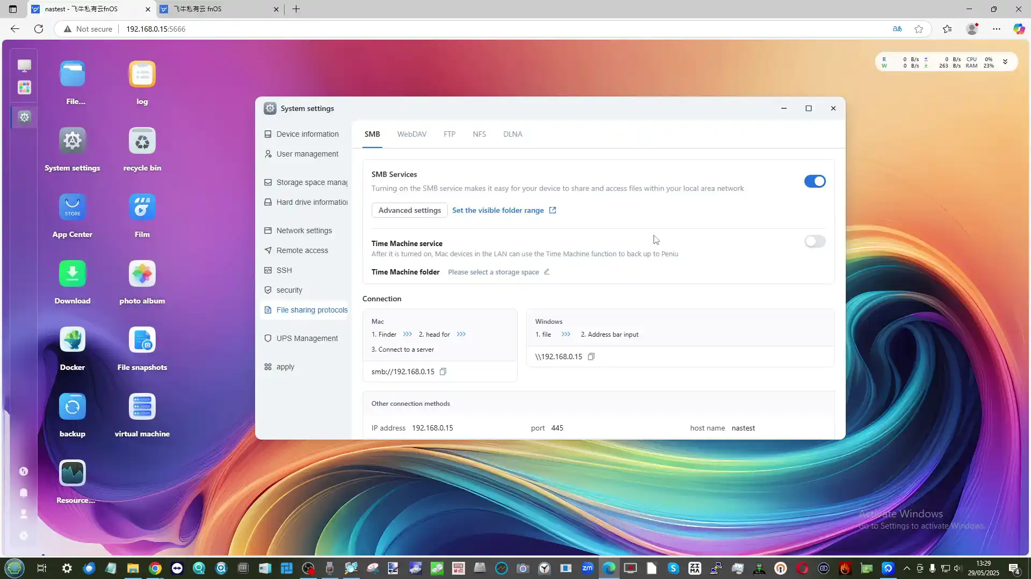Open the Resource monitor desktop icon
This screenshot has height=579, width=1031.
pyautogui.click(x=72, y=473)
